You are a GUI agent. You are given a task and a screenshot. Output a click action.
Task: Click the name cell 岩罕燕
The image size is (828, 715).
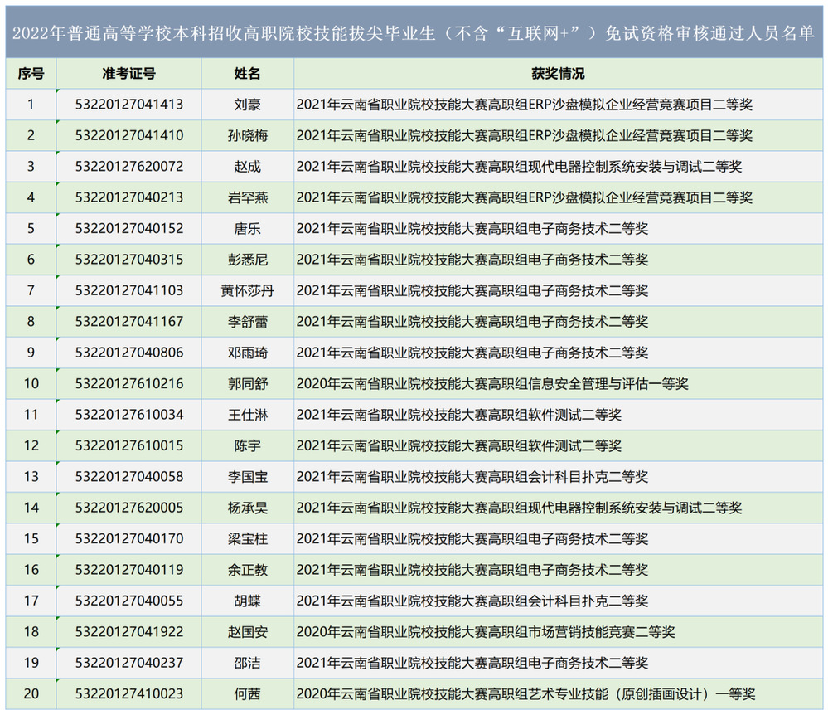pyautogui.click(x=247, y=197)
